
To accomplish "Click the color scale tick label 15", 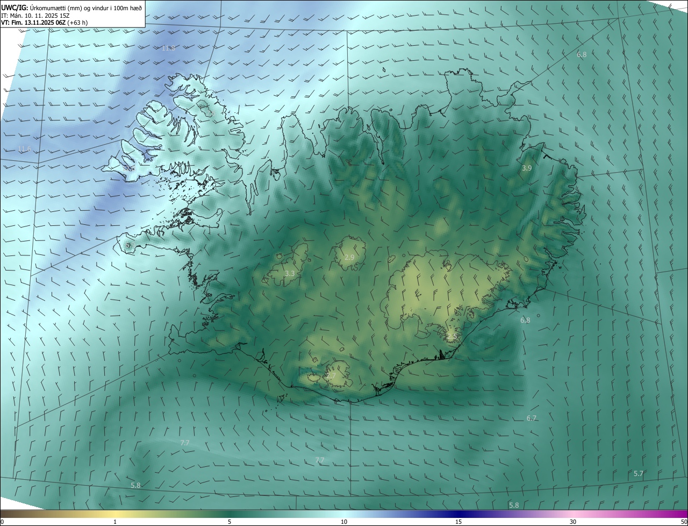I will point(458,522).
